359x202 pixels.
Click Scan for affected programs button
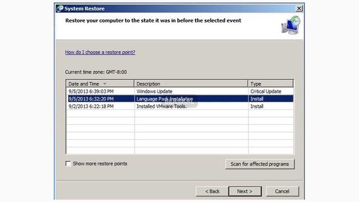(x=260, y=164)
